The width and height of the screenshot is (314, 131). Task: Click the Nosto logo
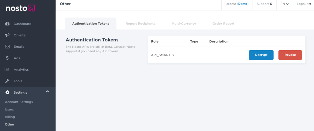click(x=20, y=8)
